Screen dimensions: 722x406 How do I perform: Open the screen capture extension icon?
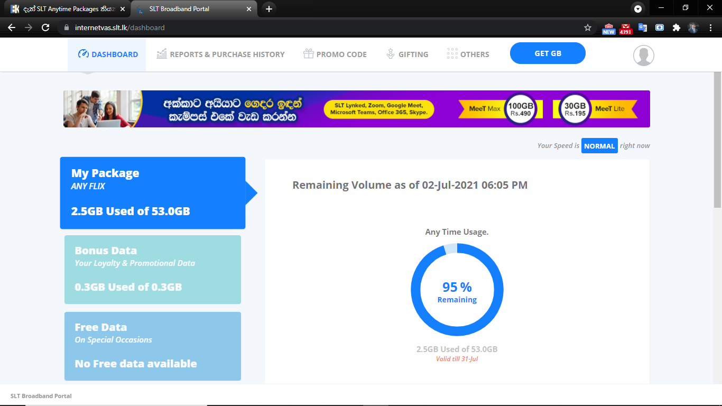(660, 27)
